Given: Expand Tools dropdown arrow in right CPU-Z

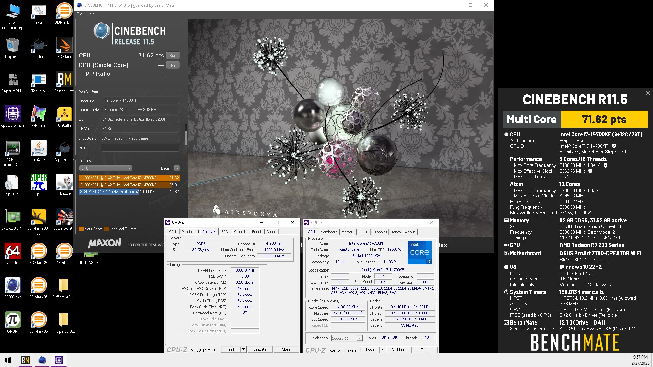Looking at the screenshot, I should (382, 350).
